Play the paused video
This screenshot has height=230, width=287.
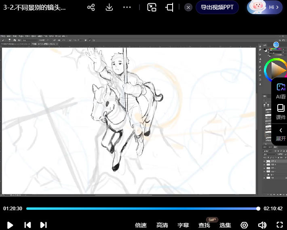[11, 225]
